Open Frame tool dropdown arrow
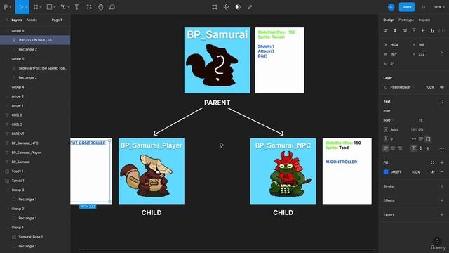 tap(41, 7)
